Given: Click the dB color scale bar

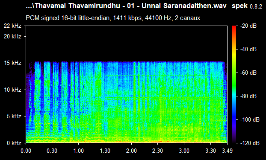Looking at the screenshot, I should click(x=234, y=84).
